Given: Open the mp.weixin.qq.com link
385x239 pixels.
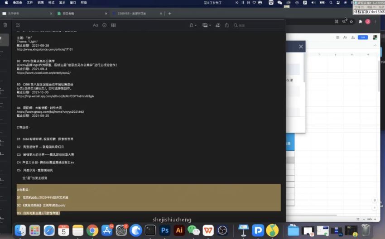Looking at the screenshot, I should tap(55, 96).
